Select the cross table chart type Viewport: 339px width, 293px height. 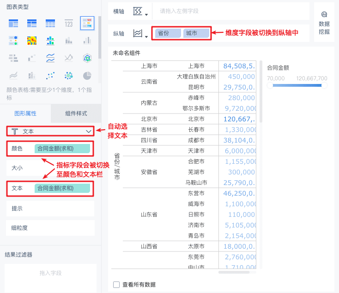[32, 24]
